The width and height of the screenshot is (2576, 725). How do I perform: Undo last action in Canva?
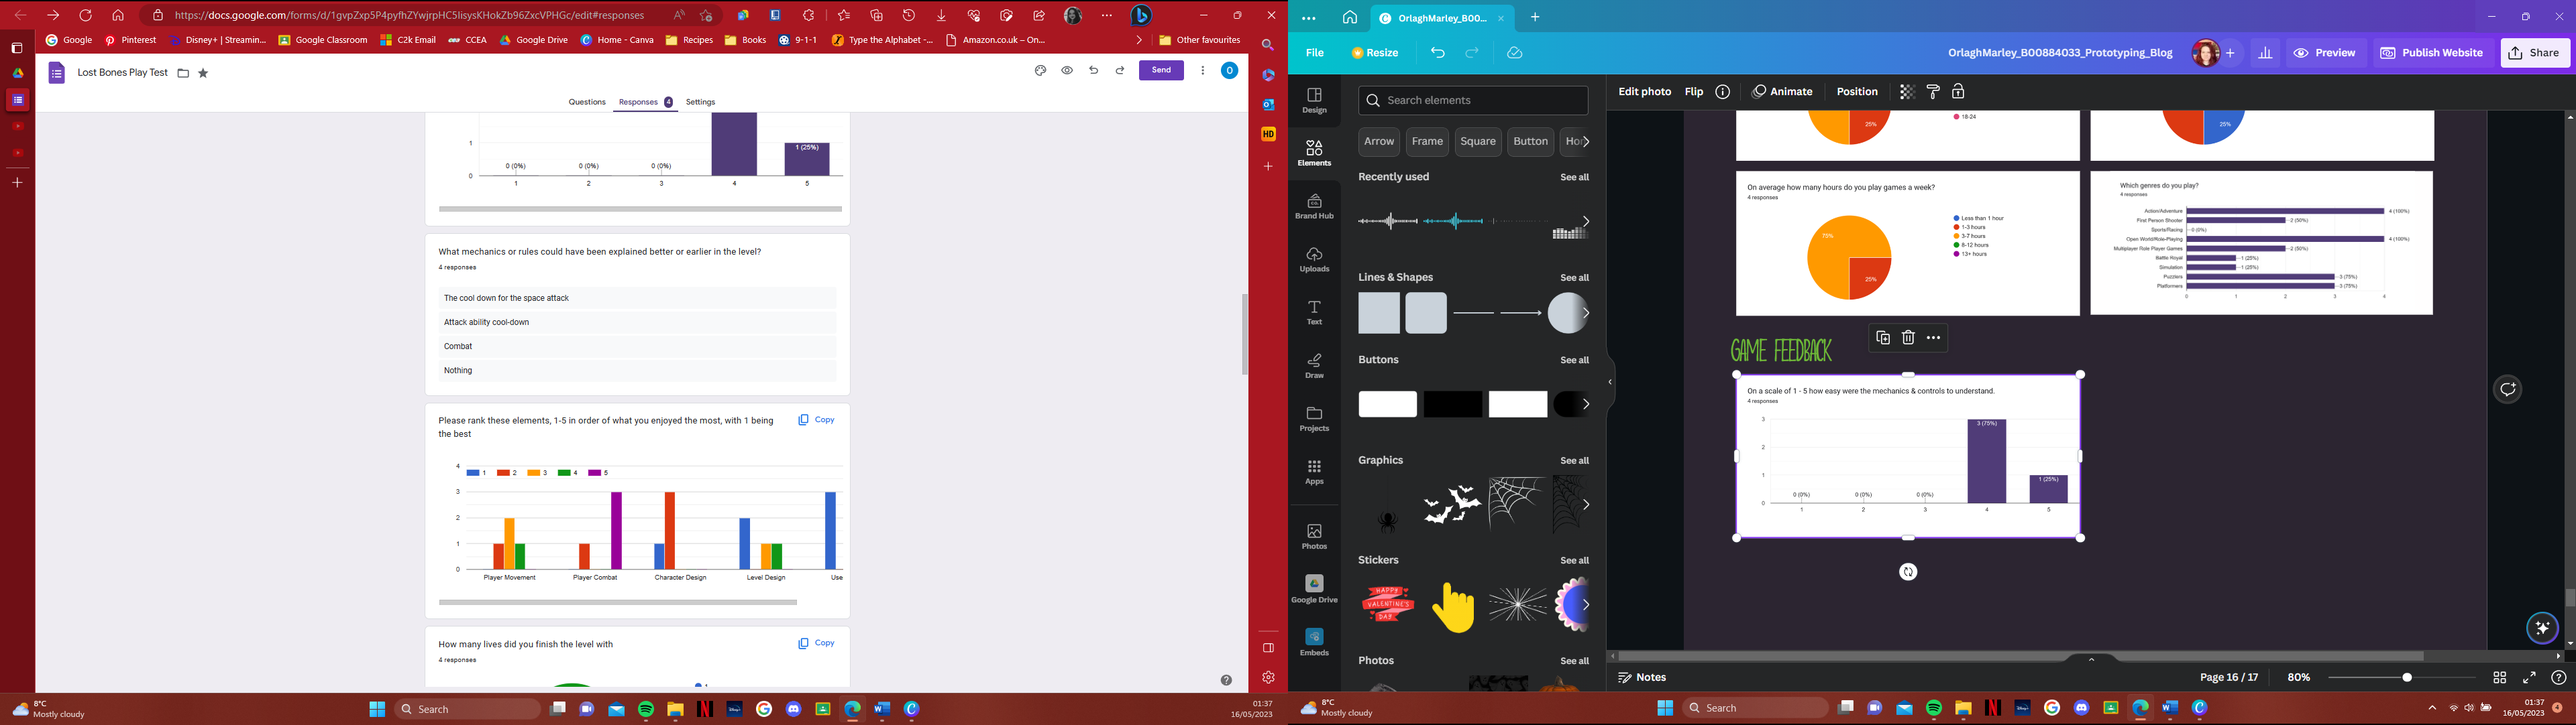(x=1438, y=53)
